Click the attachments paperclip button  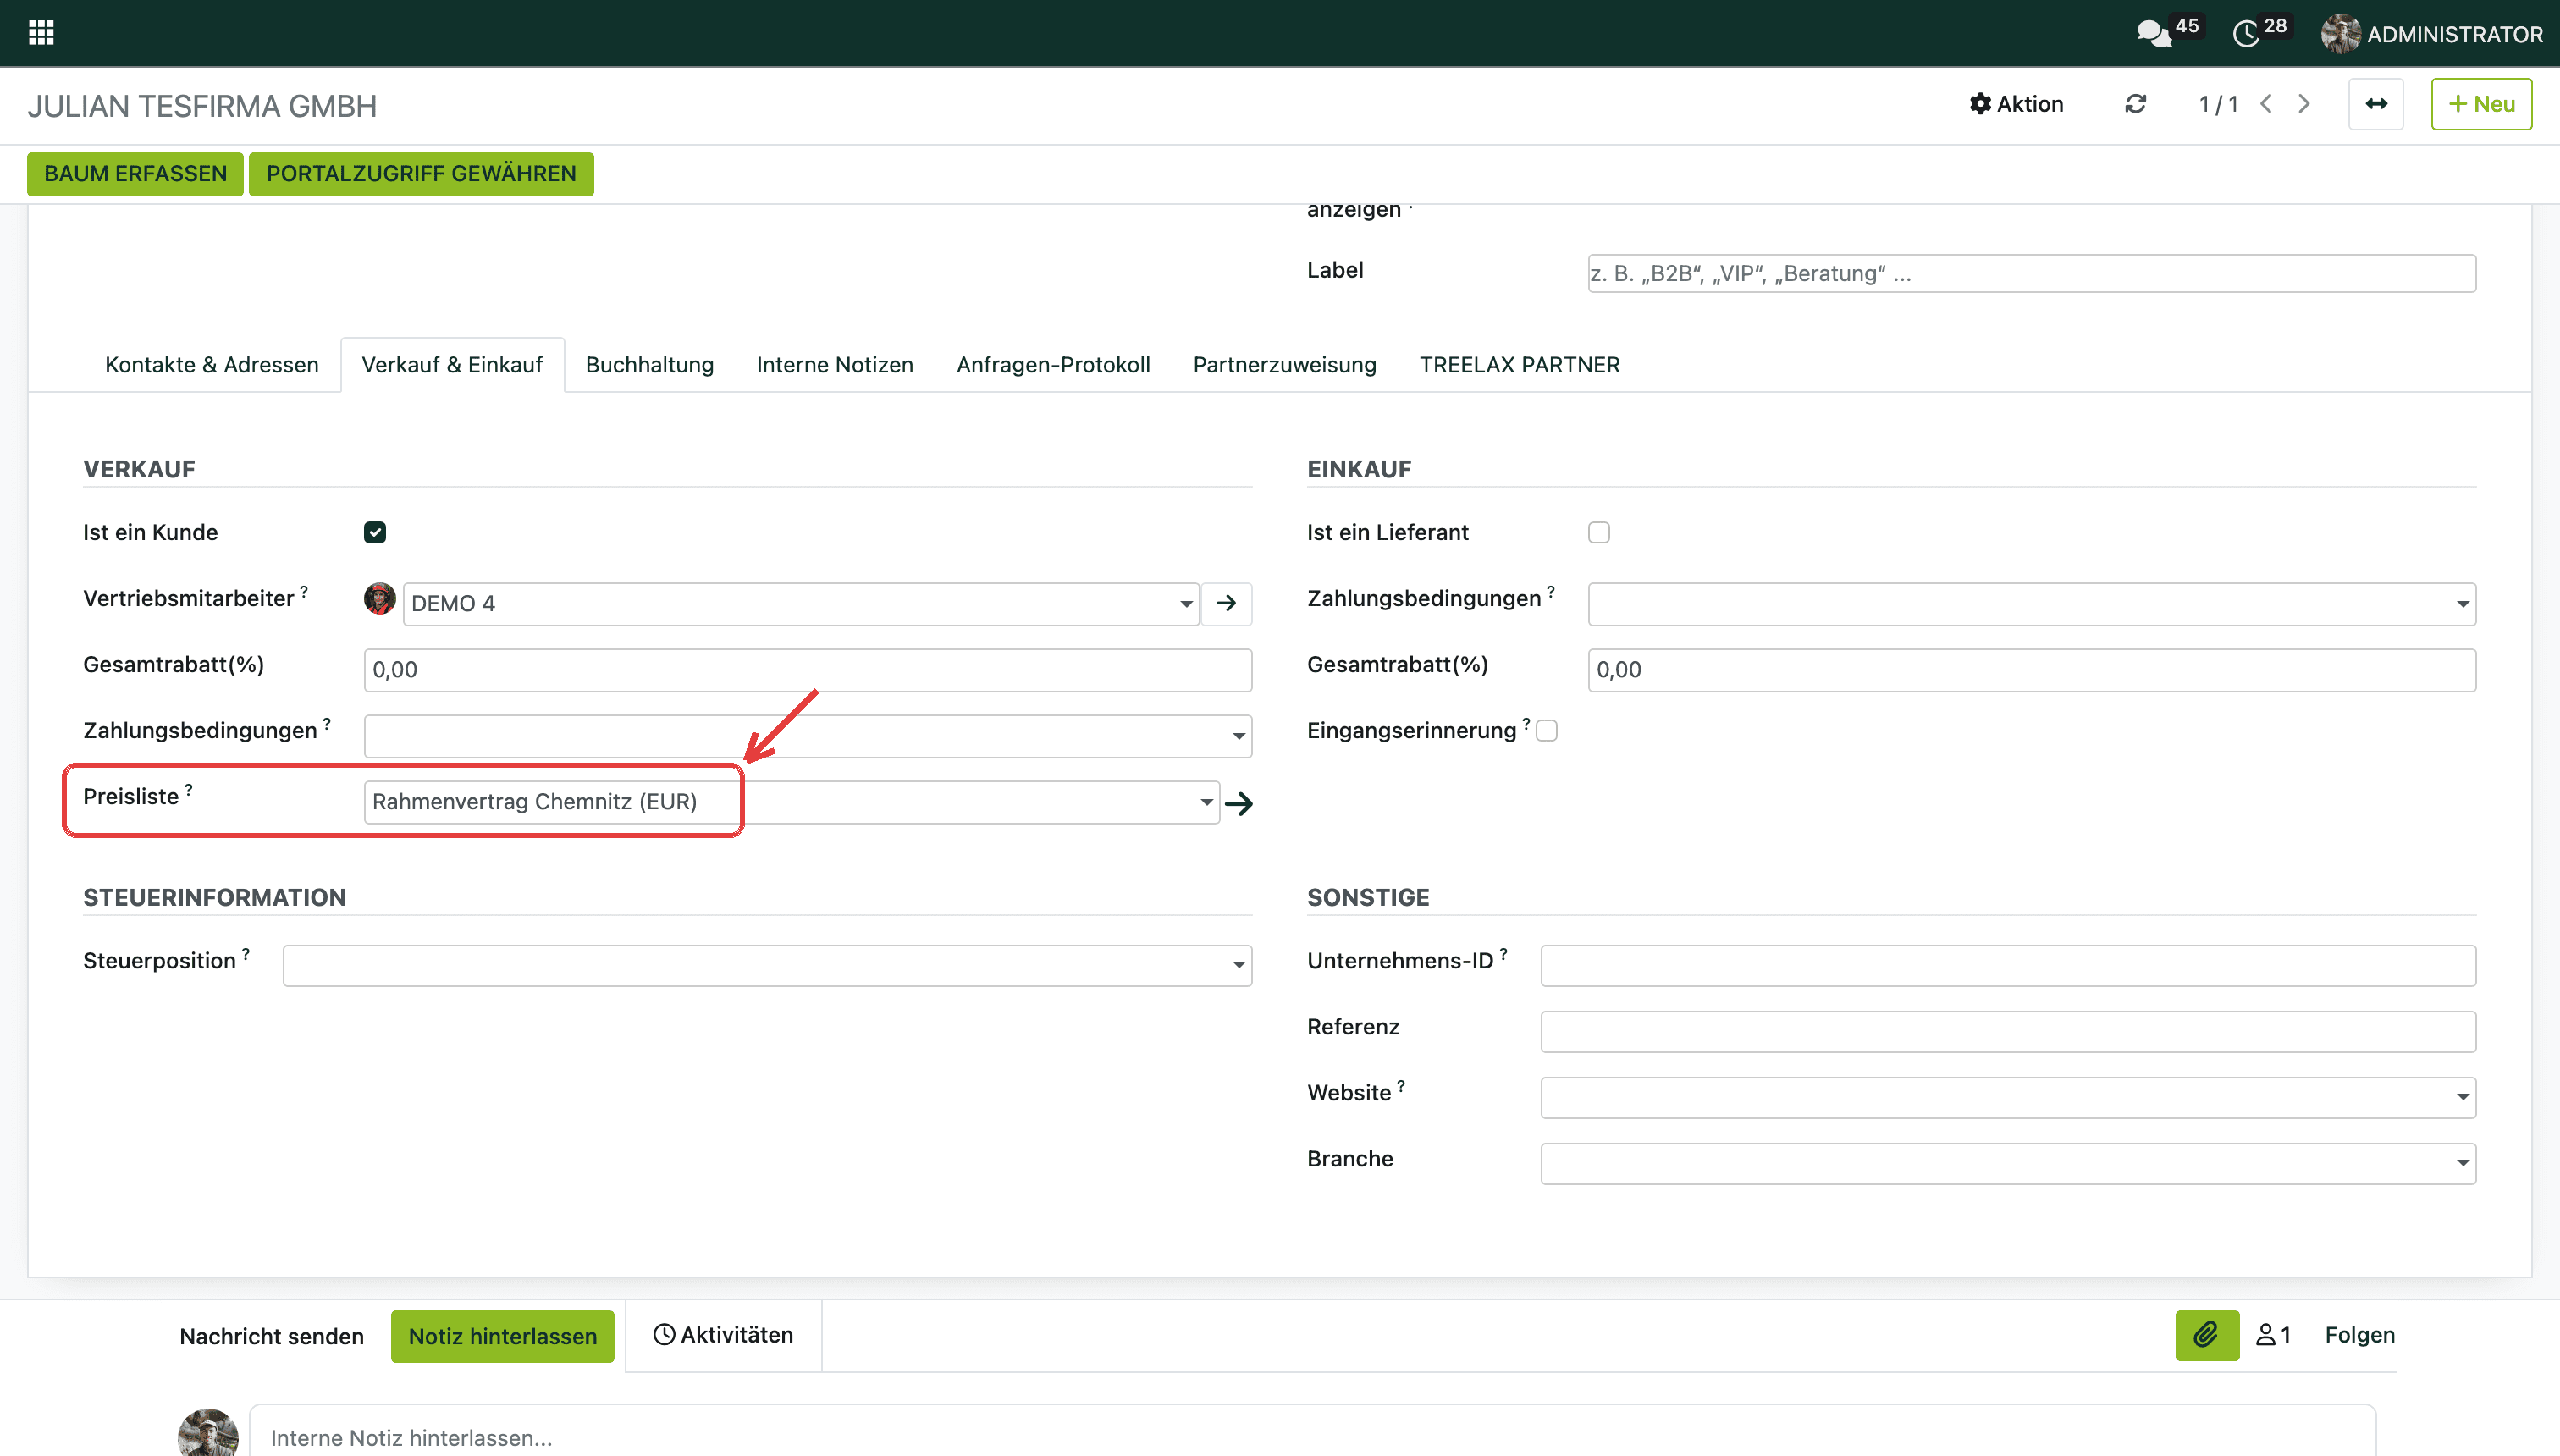2207,1335
